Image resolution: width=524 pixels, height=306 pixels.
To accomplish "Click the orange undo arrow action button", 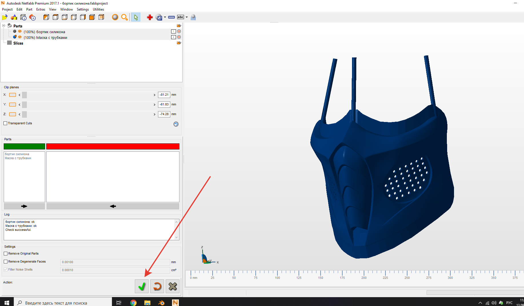I will (157, 286).
